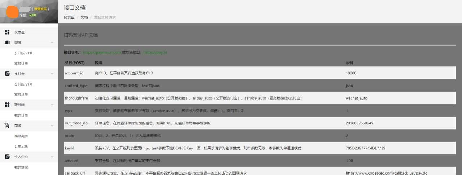Click example value 1.00

click(349, 161)
